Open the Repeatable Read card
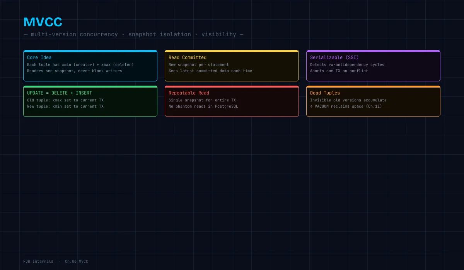The height and width of the screenshot is (270, 464). coord(232,101)
